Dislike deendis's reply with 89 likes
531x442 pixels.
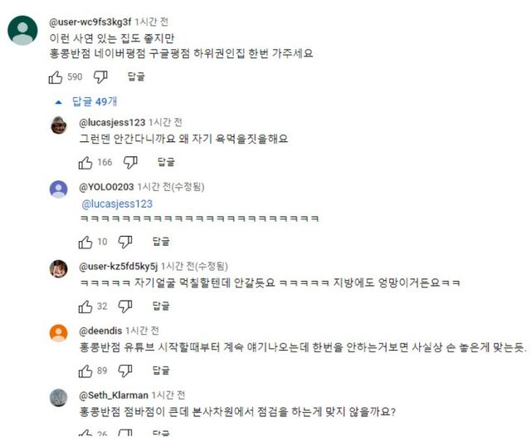tap(126, 371)
